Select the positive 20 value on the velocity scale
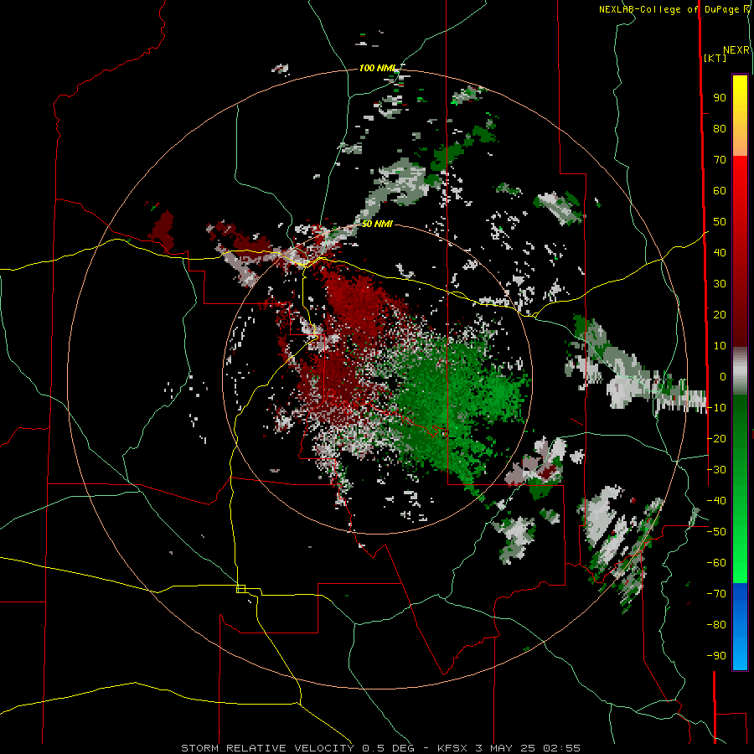754x754 pixels. (720, 315)
